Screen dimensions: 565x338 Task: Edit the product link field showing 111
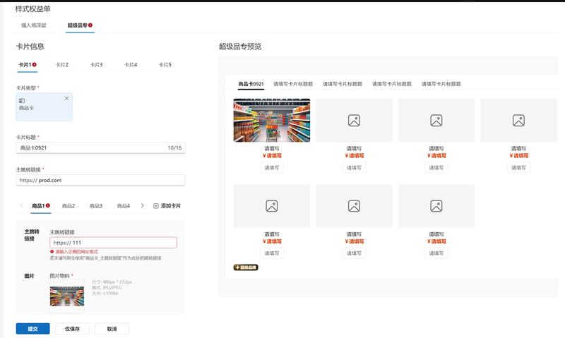[x=113, y=243]
